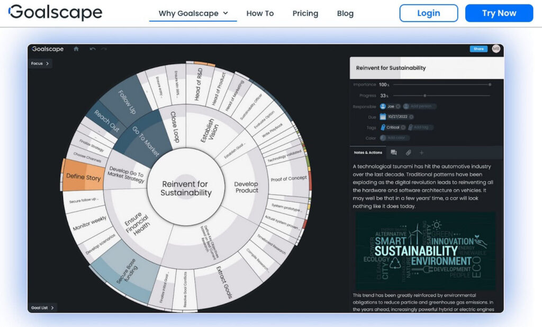Expand the Focus panel

(40, 63)
